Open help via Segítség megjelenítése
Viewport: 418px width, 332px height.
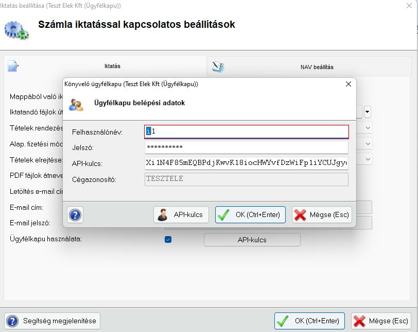(52, 321)
